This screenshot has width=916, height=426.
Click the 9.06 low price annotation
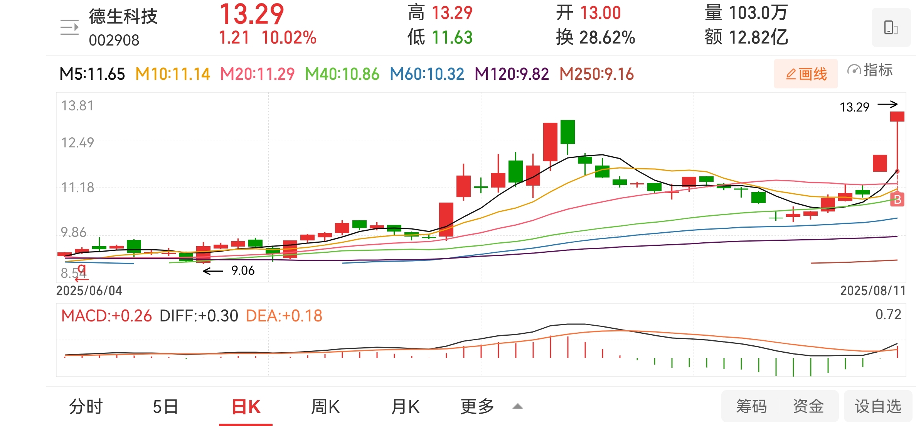[243, 271]
